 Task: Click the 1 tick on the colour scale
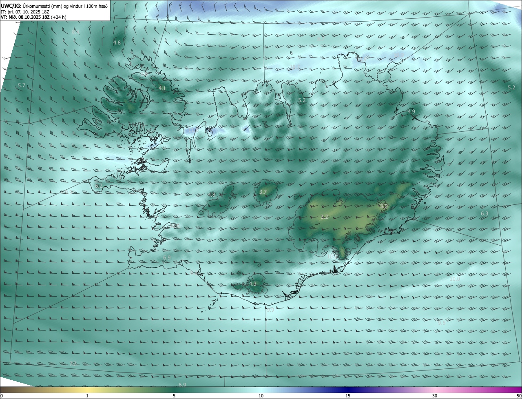87,396
